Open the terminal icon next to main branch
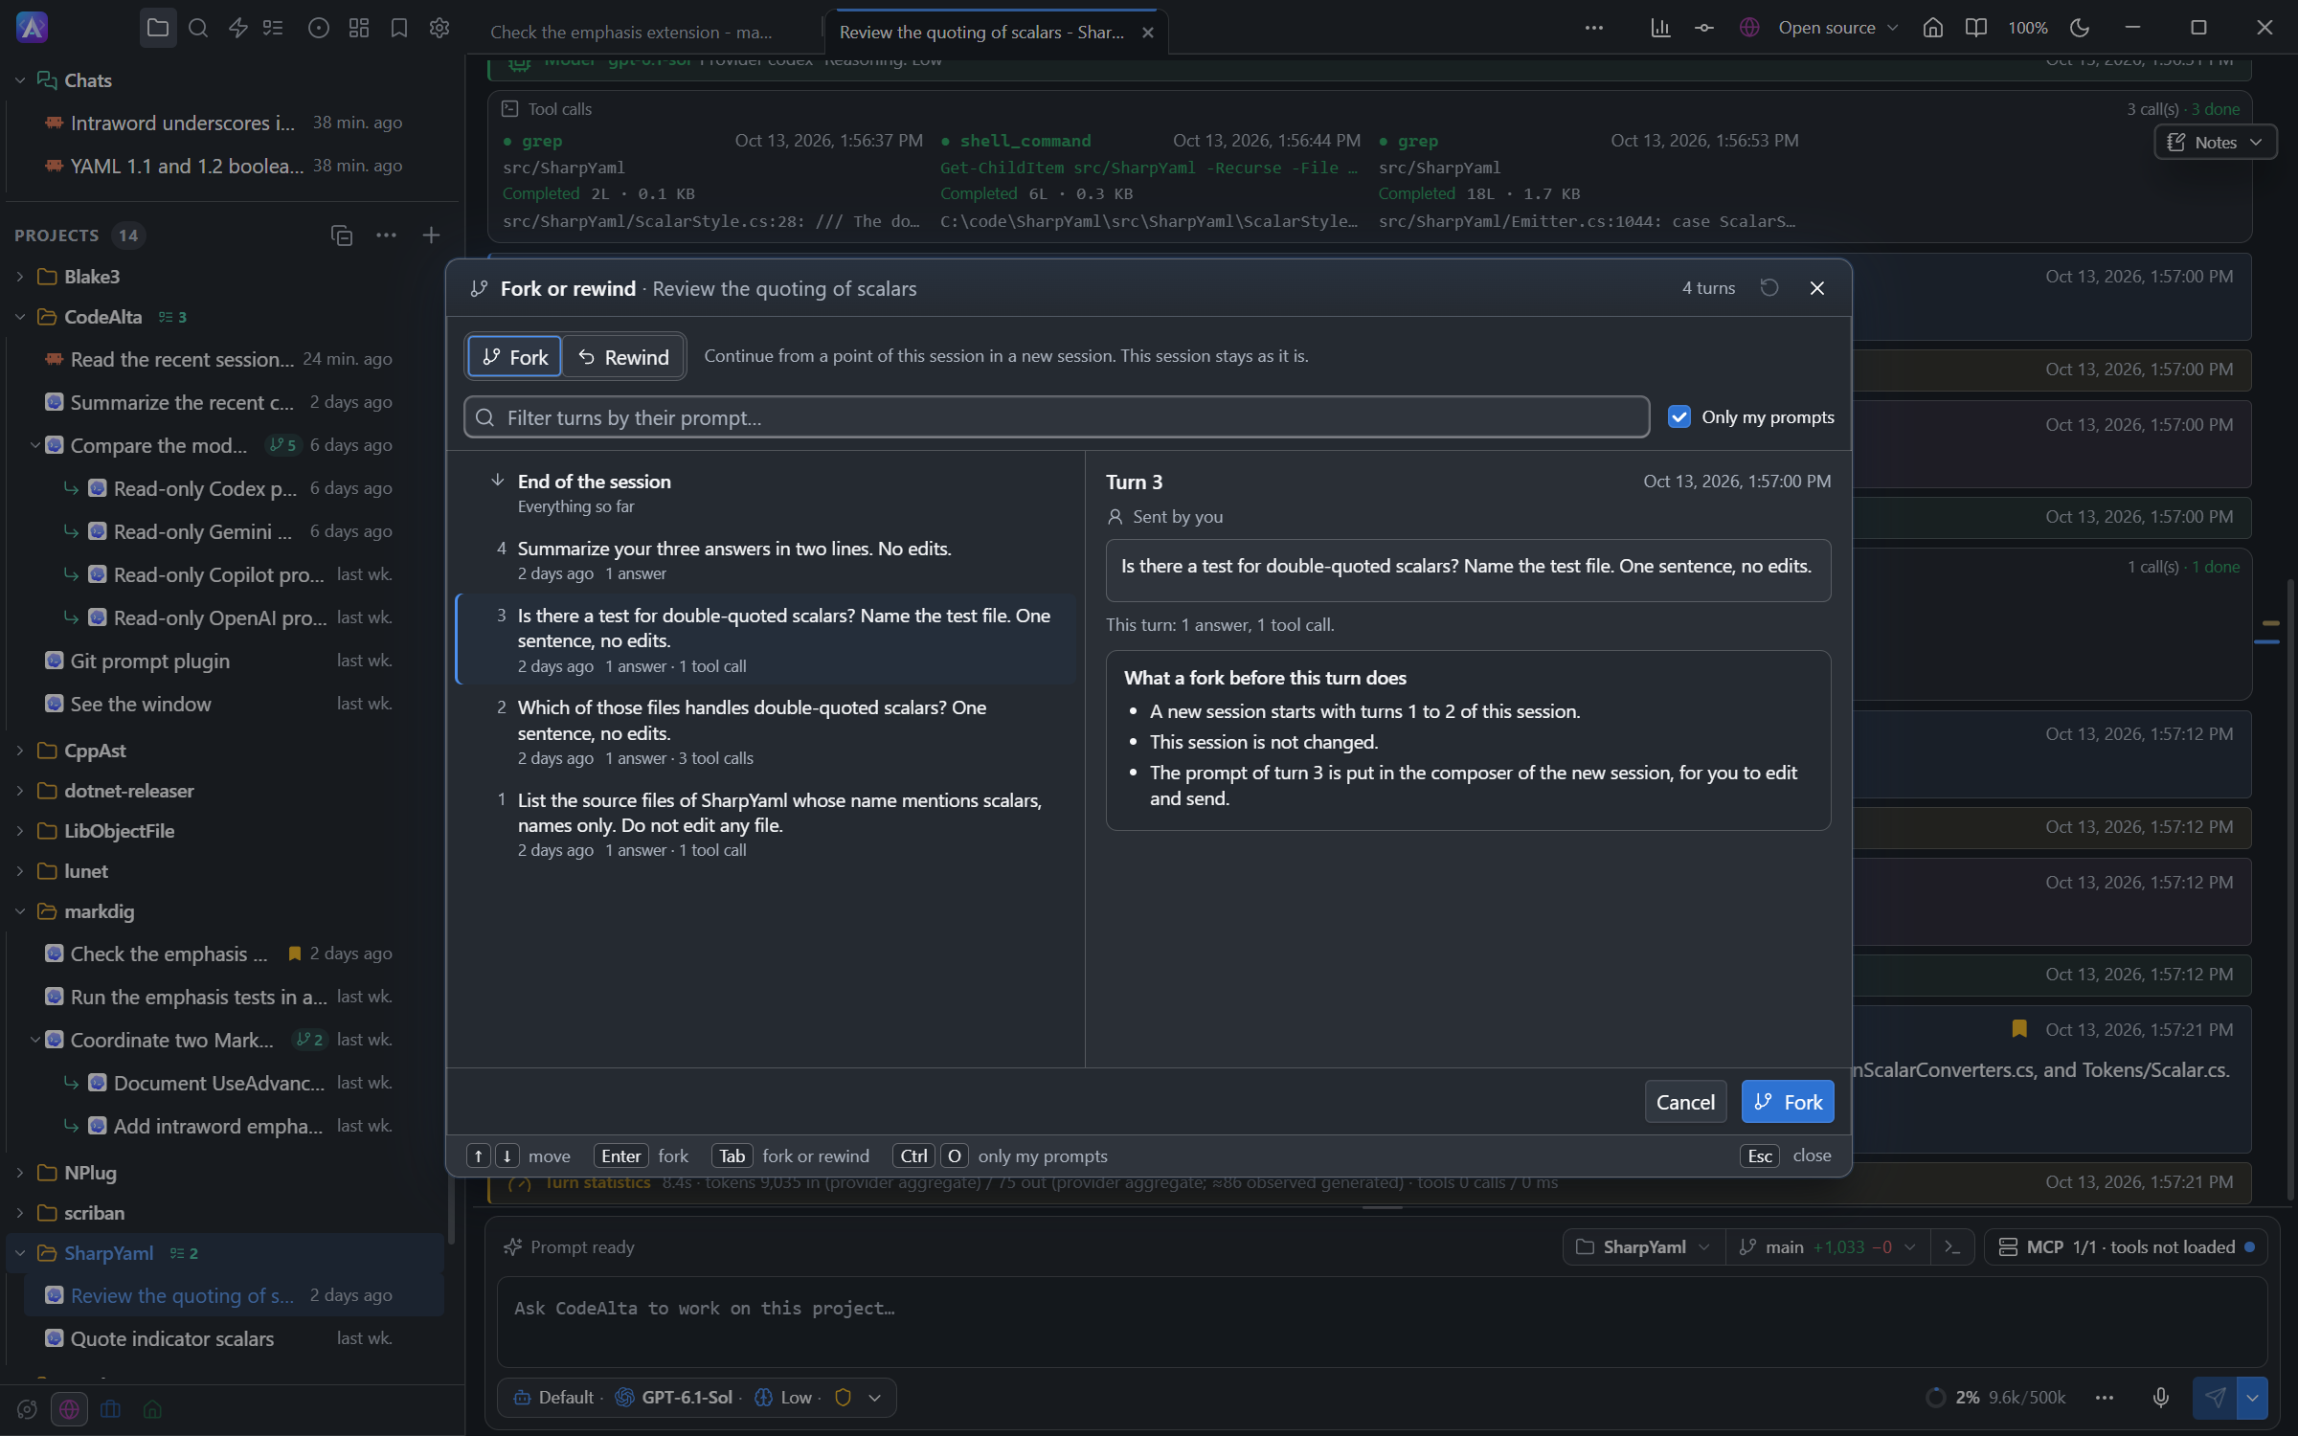This screenshot has width=2298, height=1436. [1952, 1247]
